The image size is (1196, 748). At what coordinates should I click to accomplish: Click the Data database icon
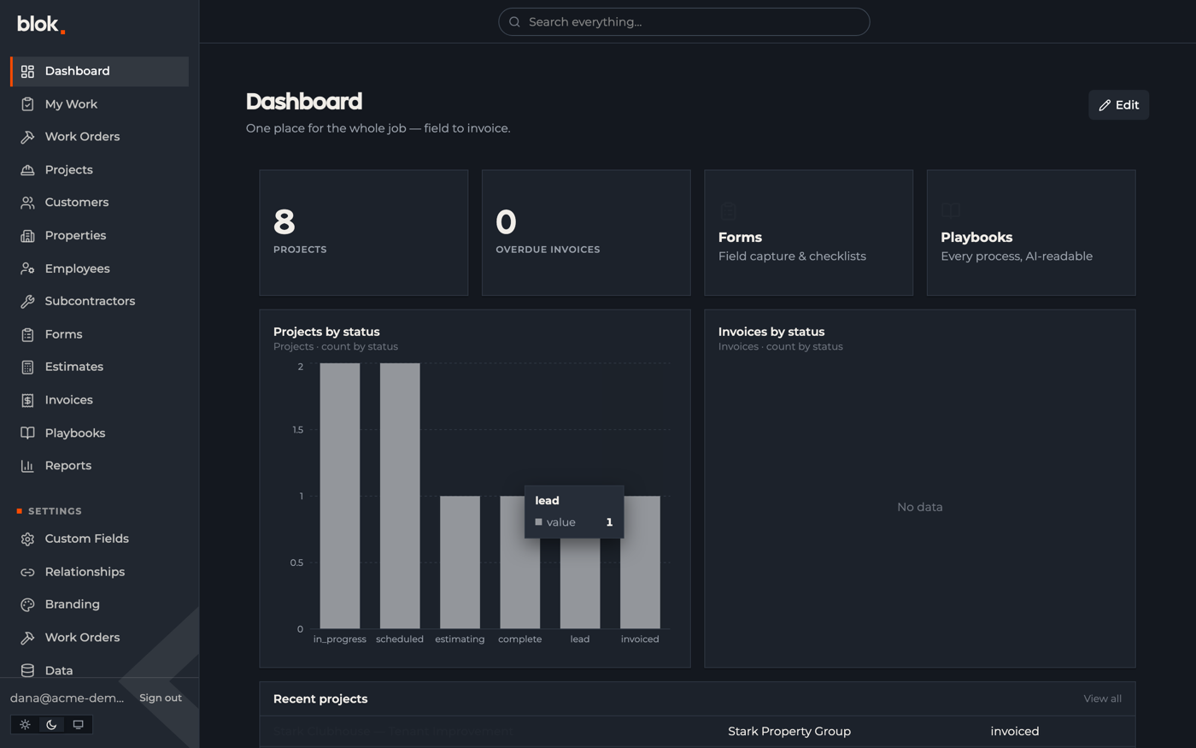click(x=27, y=670)
